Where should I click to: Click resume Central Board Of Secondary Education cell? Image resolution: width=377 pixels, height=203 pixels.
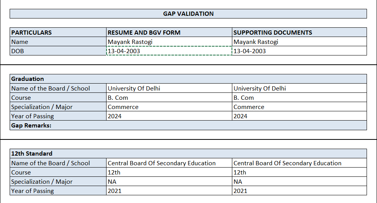click(169, 163)
